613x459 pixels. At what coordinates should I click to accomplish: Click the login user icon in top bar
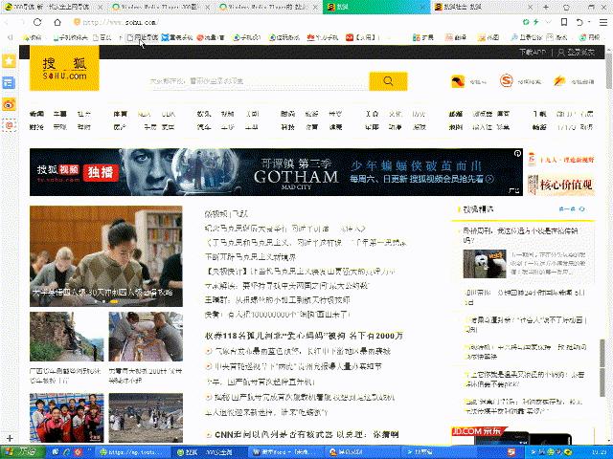point(561,52)
